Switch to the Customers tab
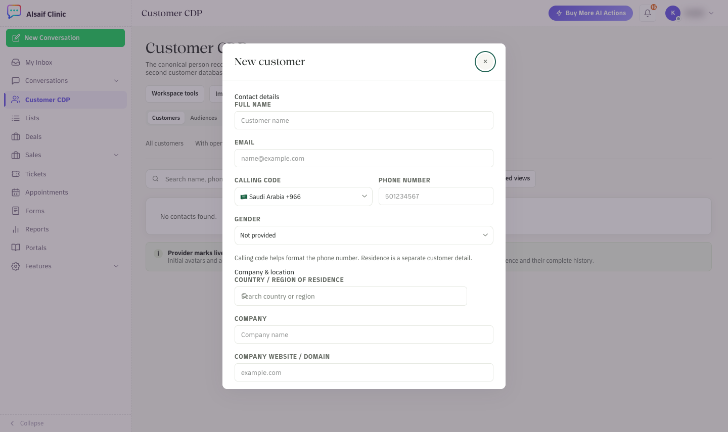728x432 pixels. (166, 118)
